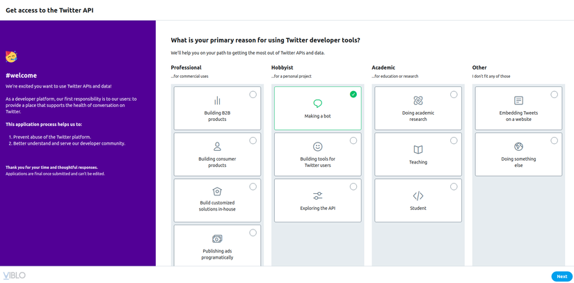
Task: Select the Building B2B products radio button
Action: (253, 95)
